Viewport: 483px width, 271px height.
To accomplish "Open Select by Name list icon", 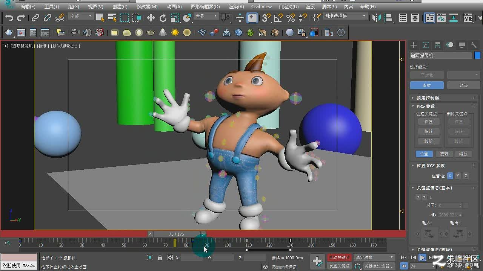I will (112, 18).
